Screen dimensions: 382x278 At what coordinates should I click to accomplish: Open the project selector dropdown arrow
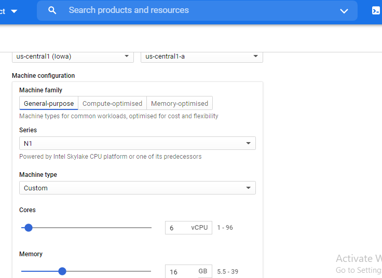point(14,11)
